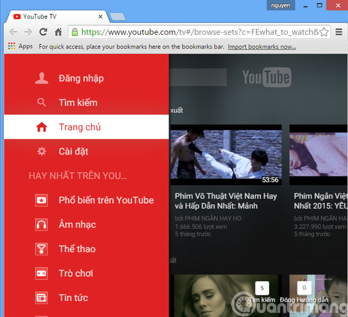Click the nguyen profile button in the title bar
Screen dimensions: 348x317
pyautogui.click(x=281, y=5)
